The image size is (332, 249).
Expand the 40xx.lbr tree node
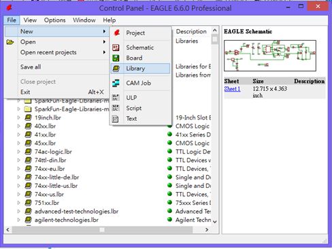point(18,126)
